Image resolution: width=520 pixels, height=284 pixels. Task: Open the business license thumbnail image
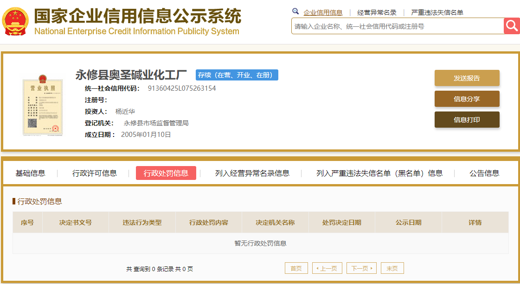point(43,105)
